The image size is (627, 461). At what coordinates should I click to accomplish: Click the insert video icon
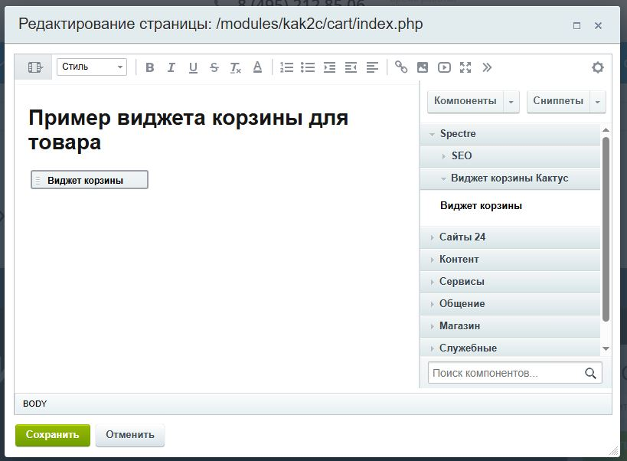pyautogui.click(x=444, y=67)
